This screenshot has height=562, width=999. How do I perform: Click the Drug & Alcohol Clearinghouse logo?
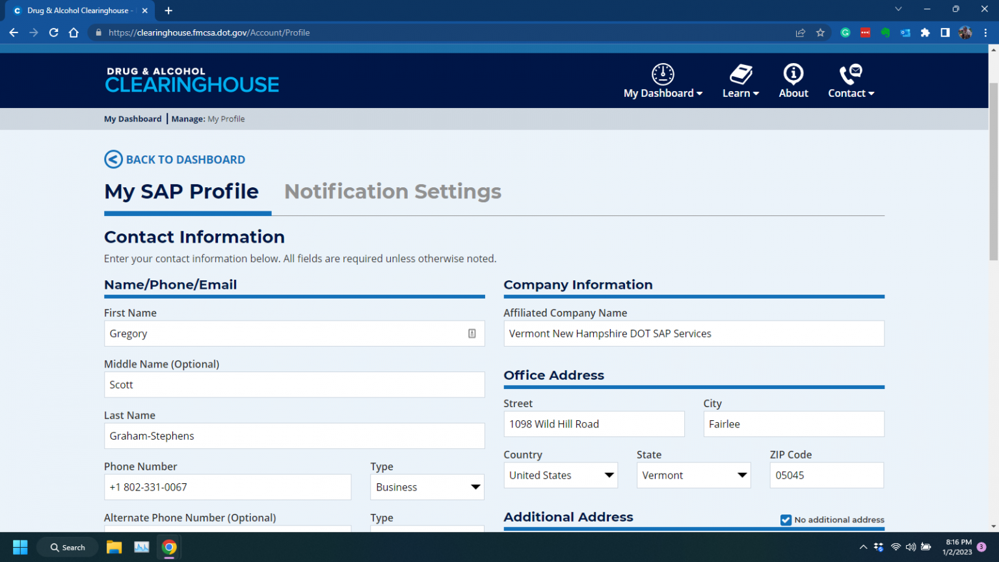coord(191,79)
